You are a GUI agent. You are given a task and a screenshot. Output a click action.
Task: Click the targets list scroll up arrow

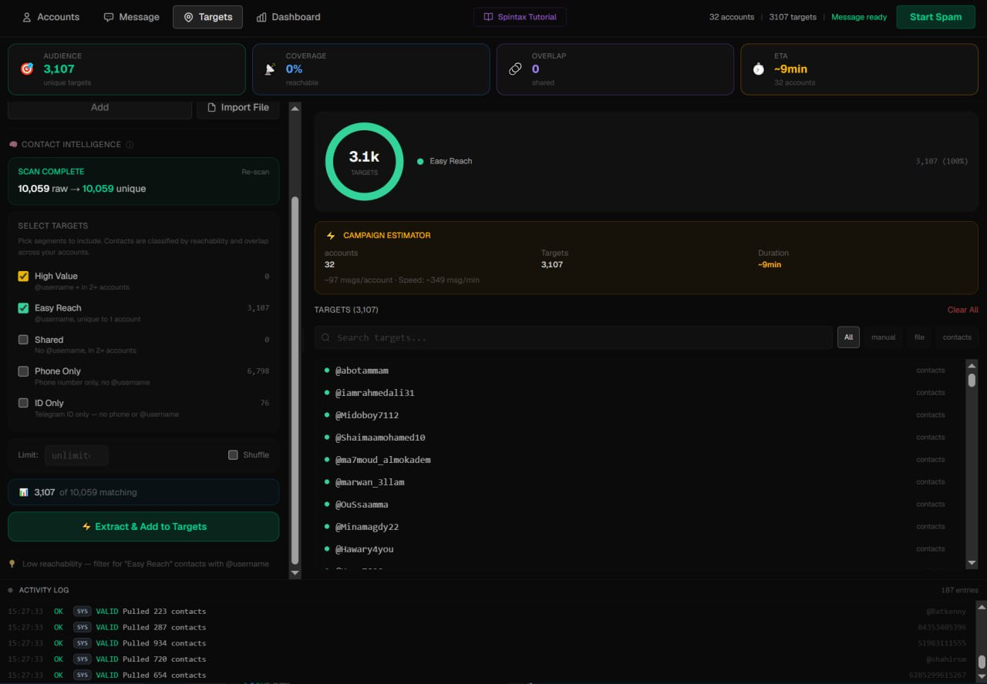[x=972, y=366]
